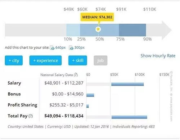180x140 pixels.
Task: Open the National Salary Data help tooltip
Action: (x=76, y=75)
